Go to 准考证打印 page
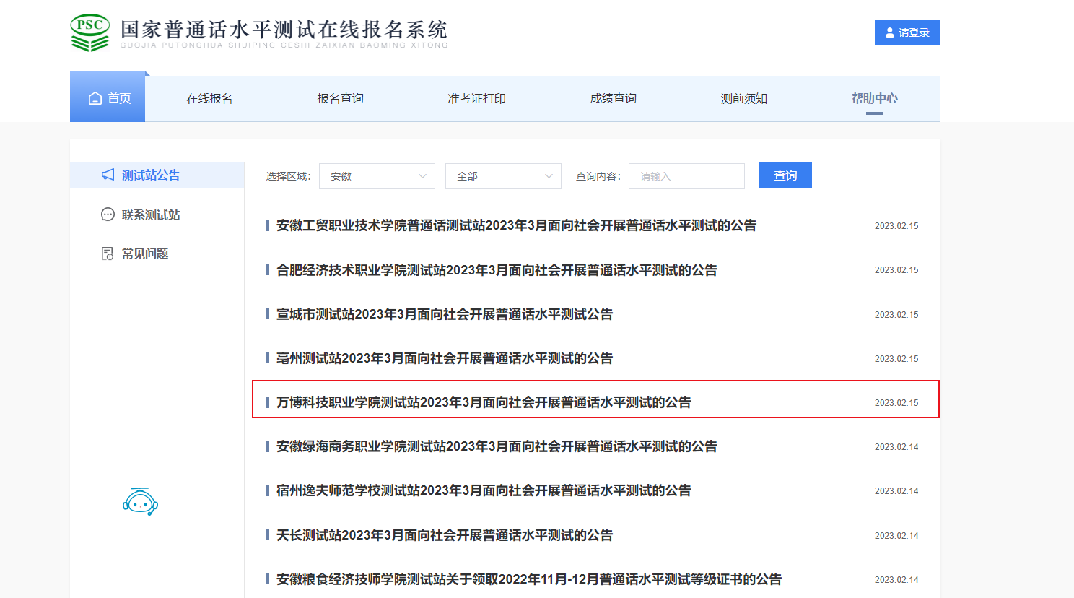Image resolution: width=1074 pixels, height=598 pixels. tap(476, 98)
